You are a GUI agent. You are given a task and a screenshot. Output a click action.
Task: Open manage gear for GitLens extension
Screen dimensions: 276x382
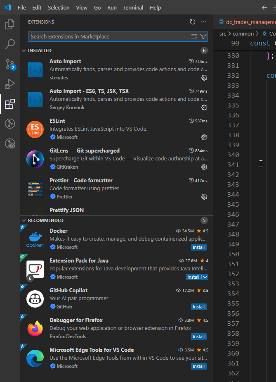click(204, 167)
